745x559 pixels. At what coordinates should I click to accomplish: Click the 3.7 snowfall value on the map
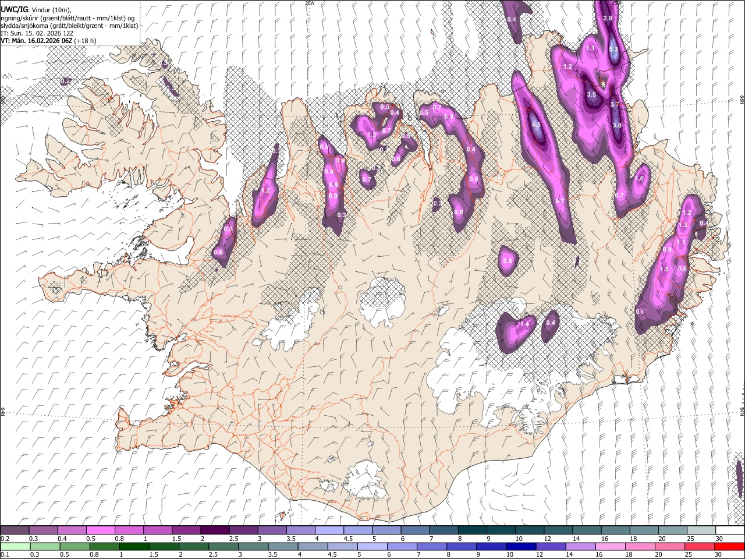(x=615, y=104)
